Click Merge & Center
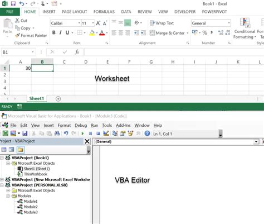 coord(167,33)
